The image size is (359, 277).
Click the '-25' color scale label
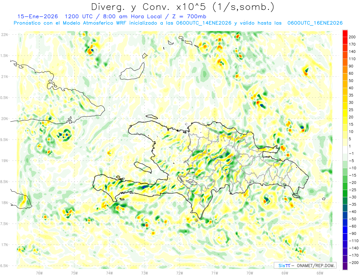(352, 190)
